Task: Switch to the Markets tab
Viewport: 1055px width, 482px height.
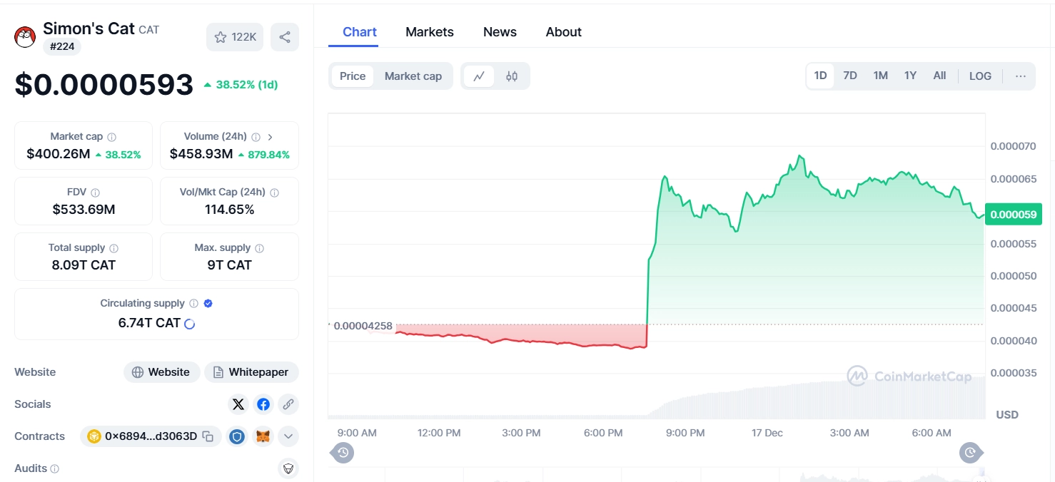Action: click(x=429, y=31)
